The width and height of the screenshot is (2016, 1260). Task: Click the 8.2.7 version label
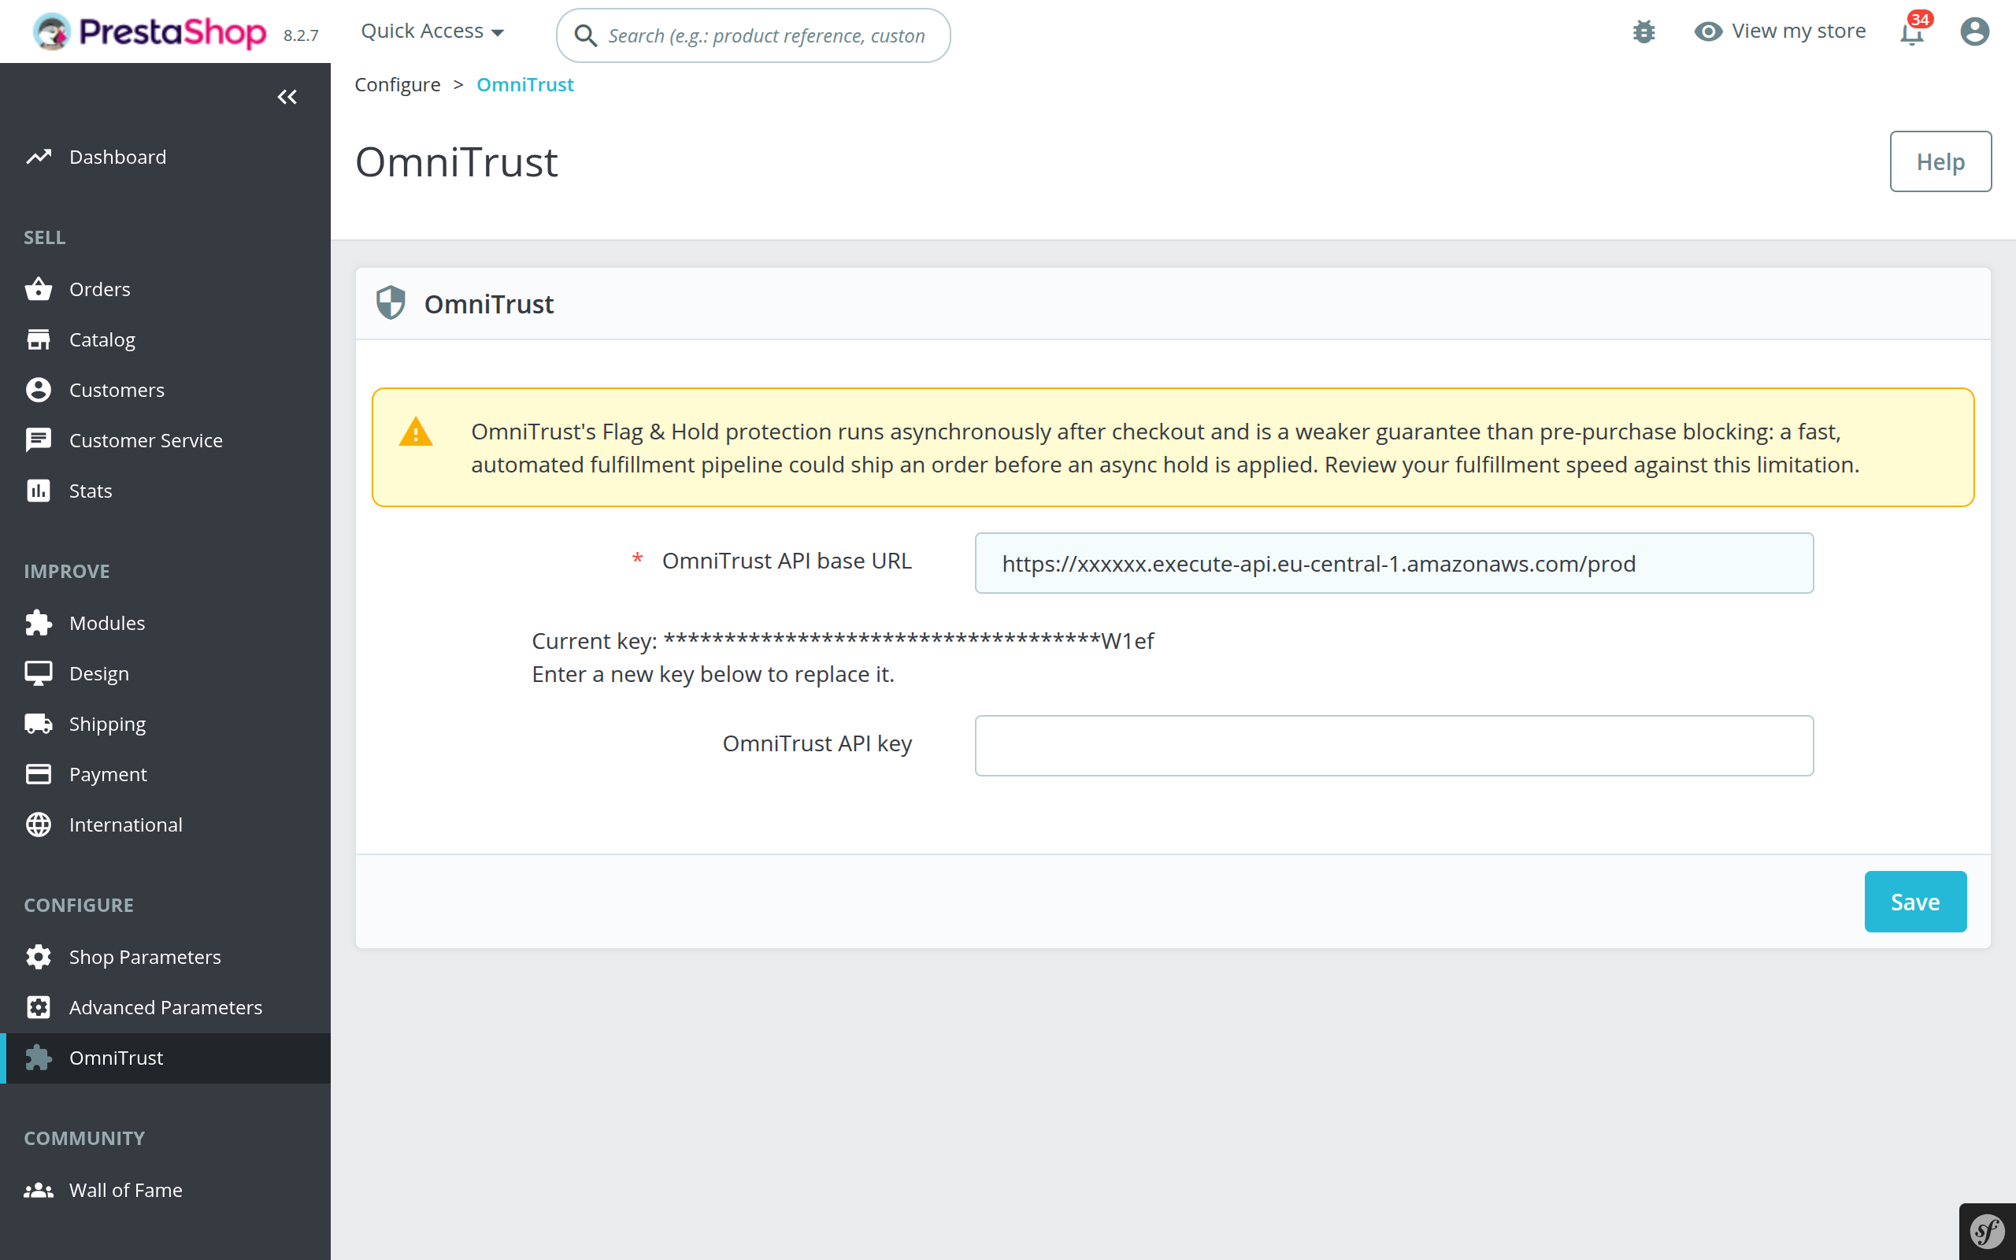point(301,36)
